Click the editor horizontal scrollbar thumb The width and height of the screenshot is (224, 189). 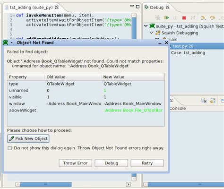coord(45,184)
